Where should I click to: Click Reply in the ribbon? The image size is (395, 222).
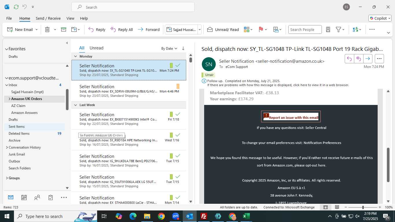pyautogui.click(x=97, y=29)
